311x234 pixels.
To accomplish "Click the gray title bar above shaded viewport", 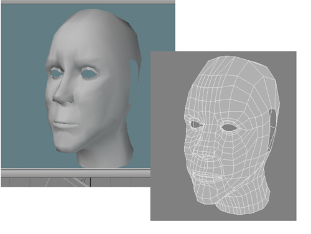I will coord(88,2).
